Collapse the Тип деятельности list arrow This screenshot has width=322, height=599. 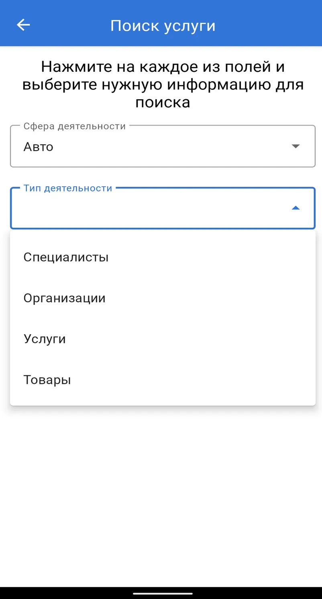tap(296, 208)
